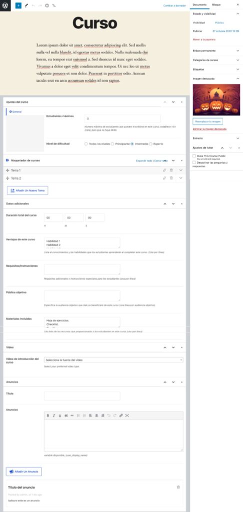This screenshot has height=512, width=243.
Task: Switch to the Bloque tab
Action: point(216,4)
